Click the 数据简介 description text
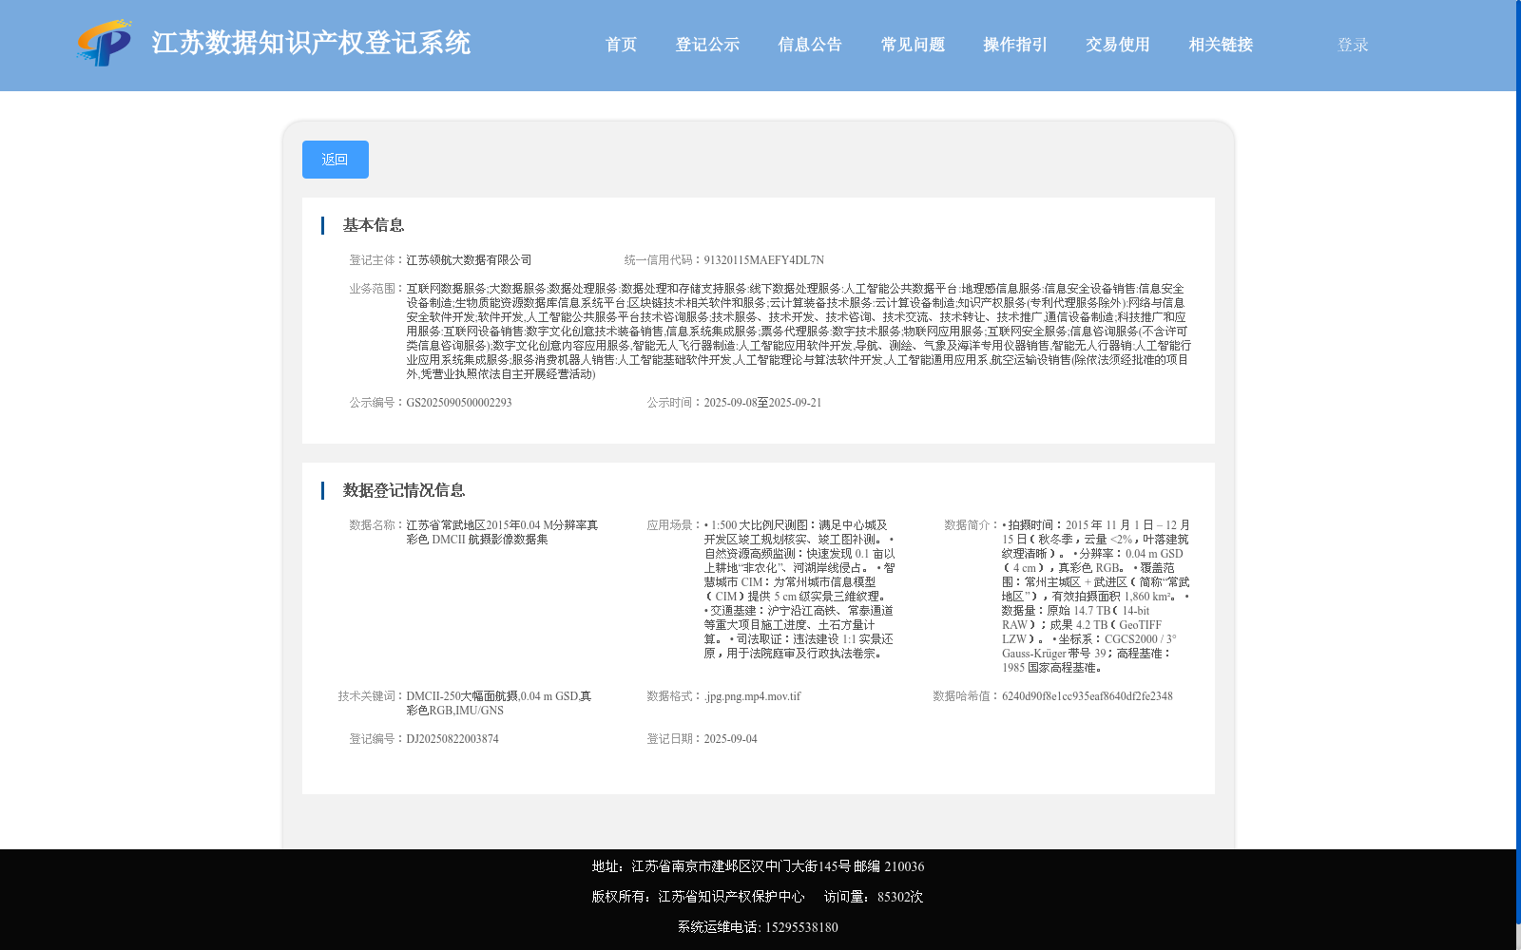 click(x=1096, y=597)
